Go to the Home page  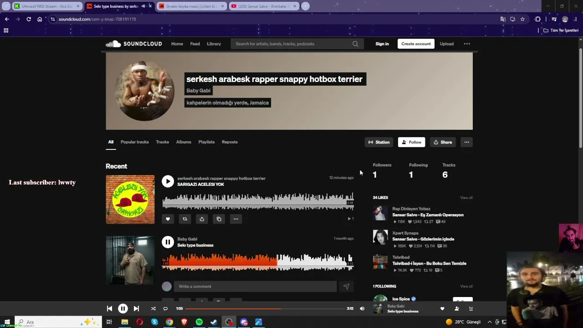(177, 44)
